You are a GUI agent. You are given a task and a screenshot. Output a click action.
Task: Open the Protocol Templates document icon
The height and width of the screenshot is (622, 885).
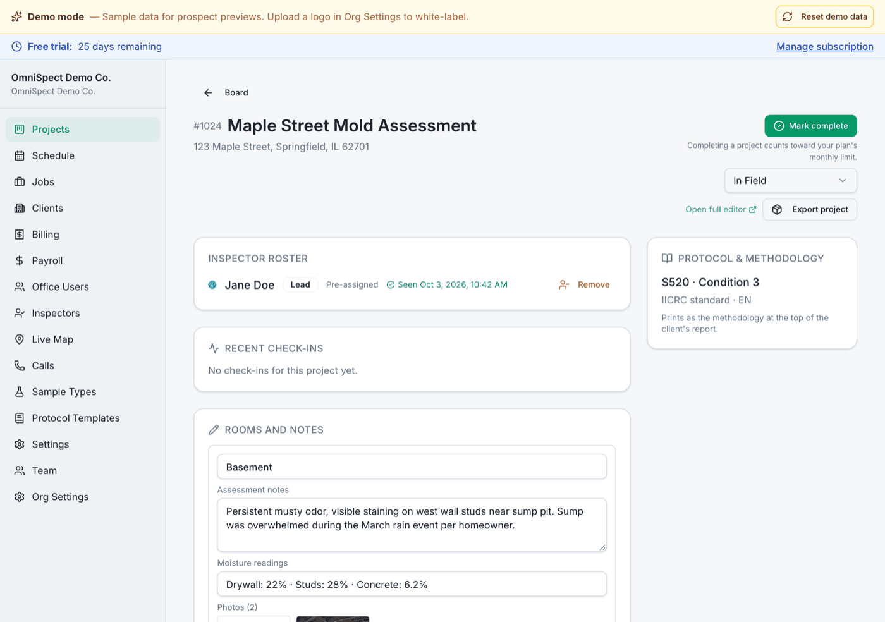[20, 418]
